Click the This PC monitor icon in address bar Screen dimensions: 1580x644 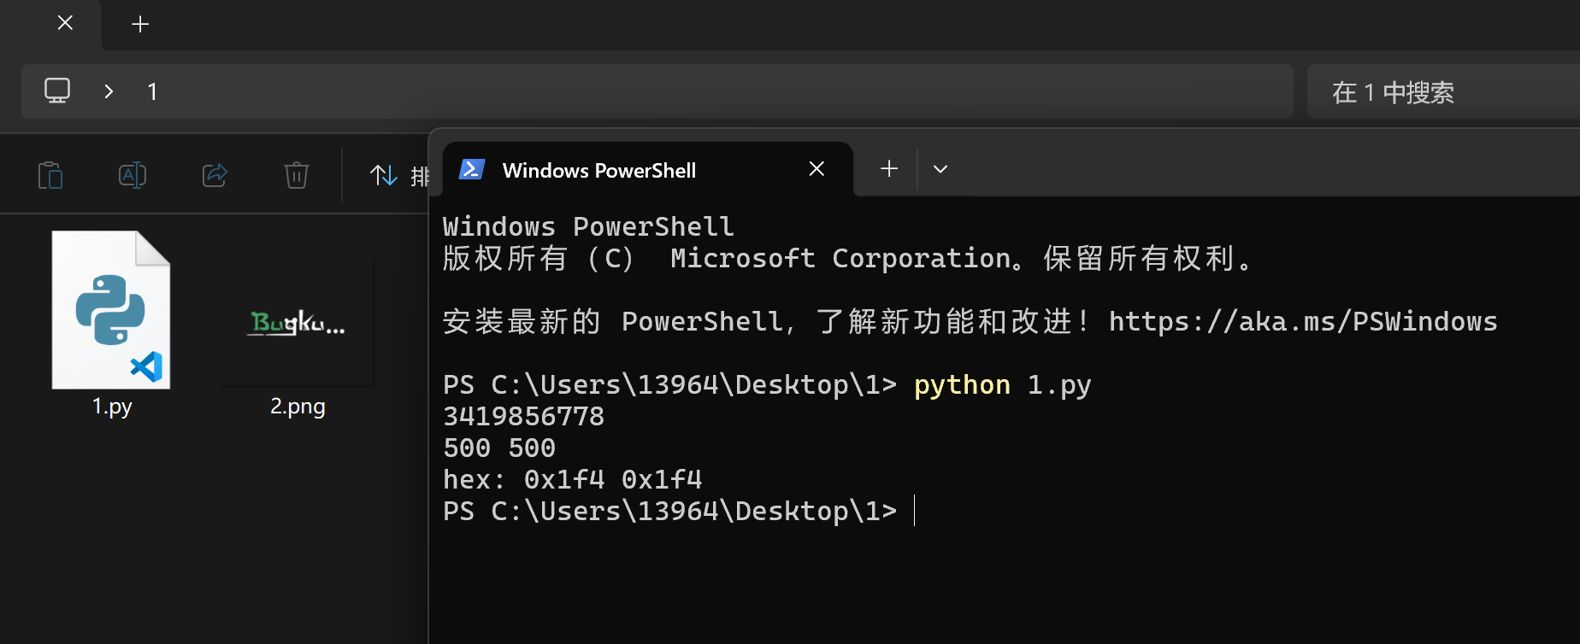tap(57, 91)
